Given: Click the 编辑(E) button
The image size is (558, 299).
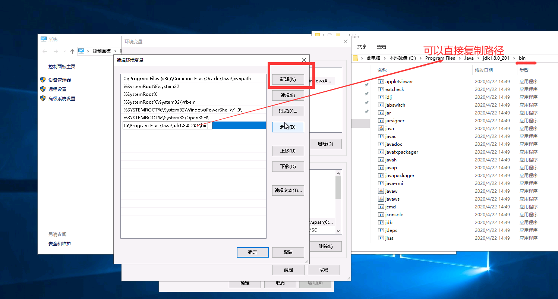Looking at the screenshot, I should 288,95.
